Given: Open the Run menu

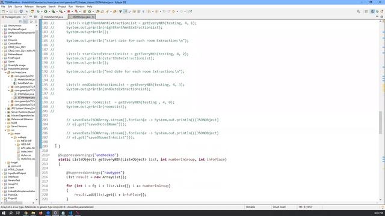Looking at the screenshot, I should pos(71,7).
